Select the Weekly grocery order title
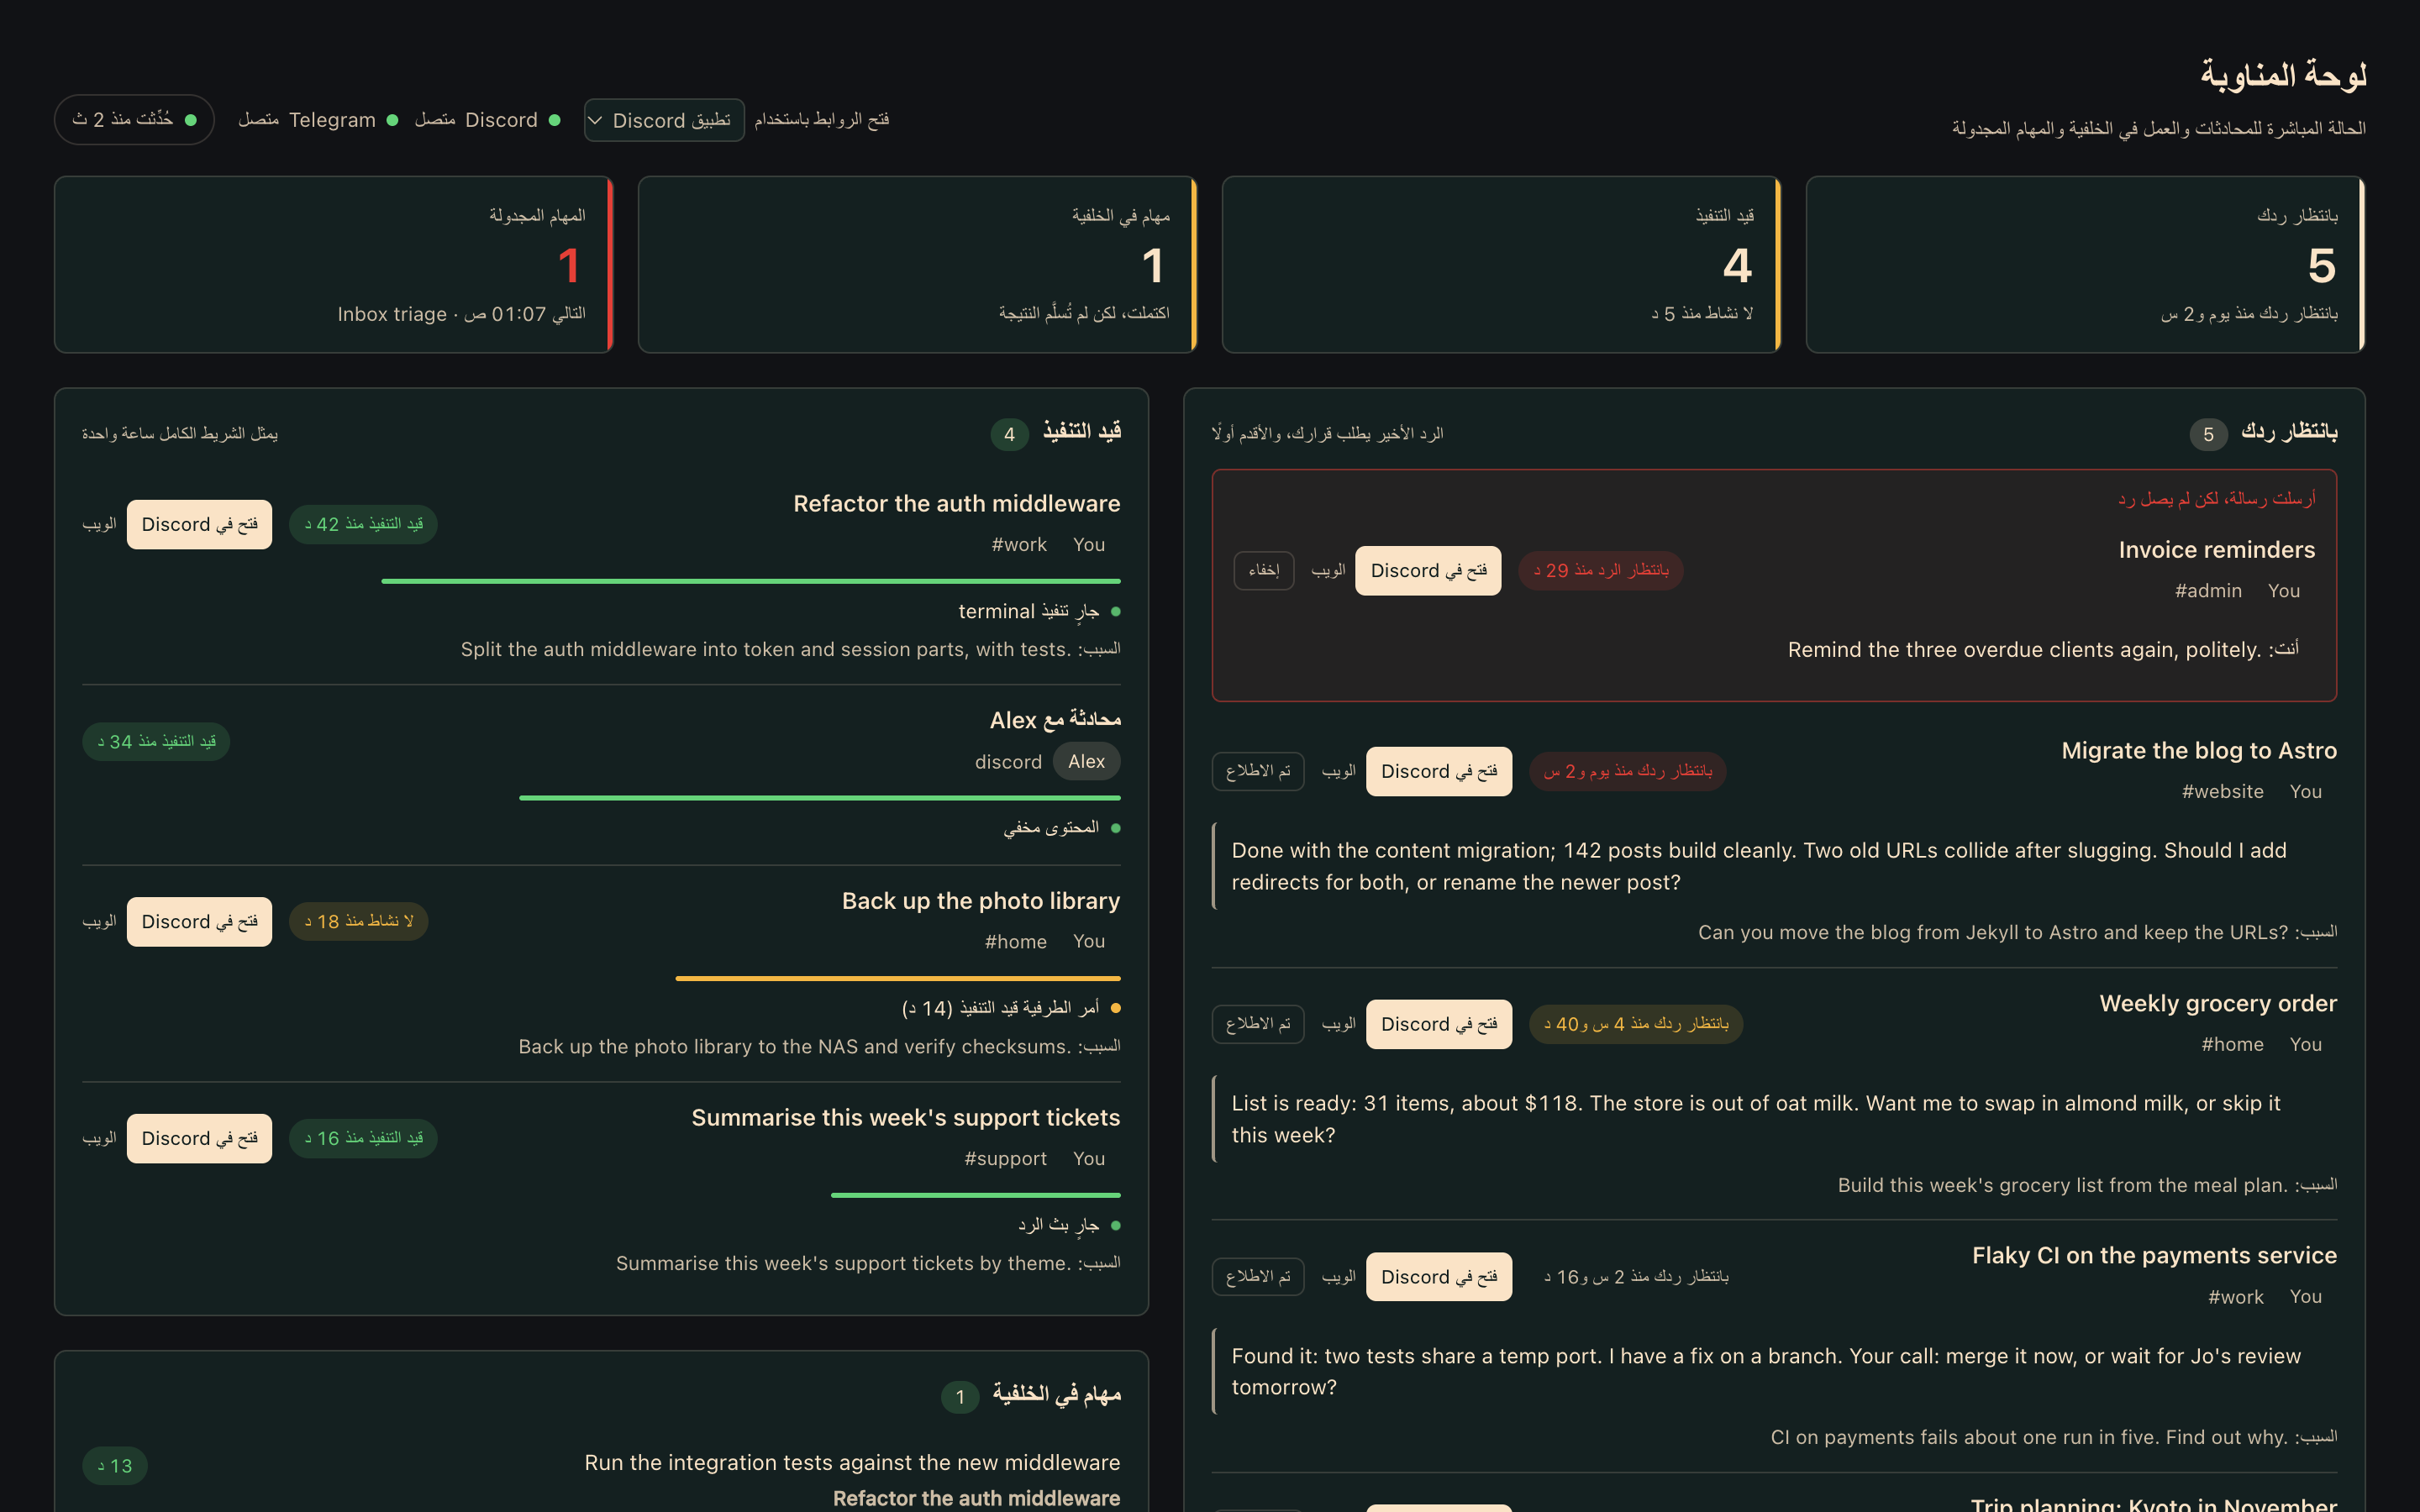2420x1512 pixels. [2218, 1003]
